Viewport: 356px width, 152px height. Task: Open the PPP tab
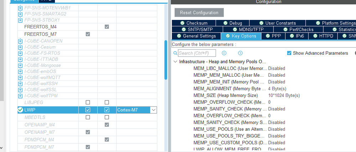coord(273,36)
